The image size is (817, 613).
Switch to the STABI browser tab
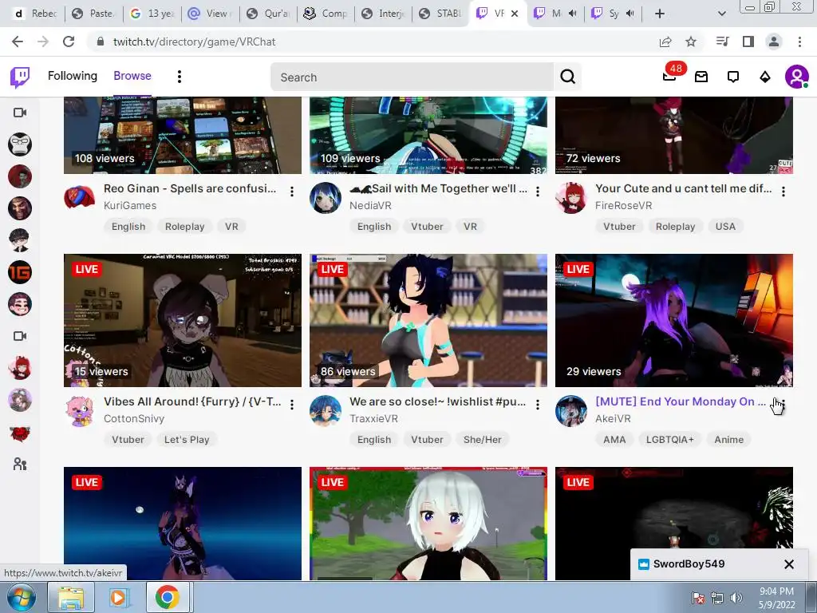(x=440, y=14)
